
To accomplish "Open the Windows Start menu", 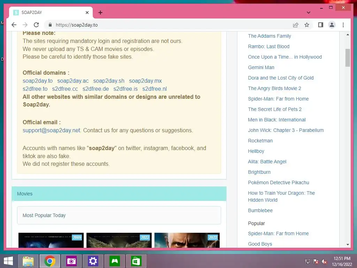I will (8, 261).
